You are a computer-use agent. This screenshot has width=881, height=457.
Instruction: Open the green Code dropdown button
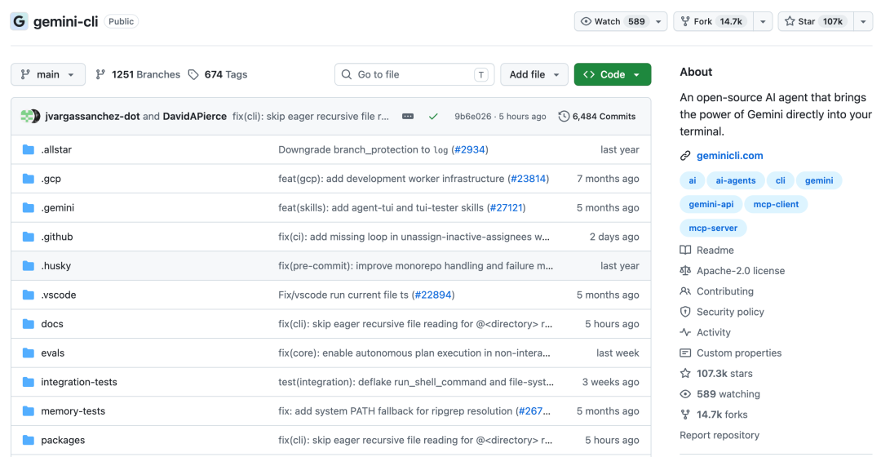(613, 74)
